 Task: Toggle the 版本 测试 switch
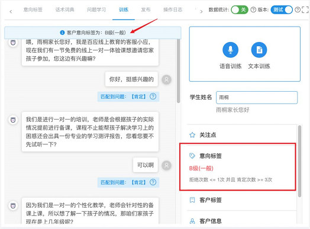coord(282,9)
